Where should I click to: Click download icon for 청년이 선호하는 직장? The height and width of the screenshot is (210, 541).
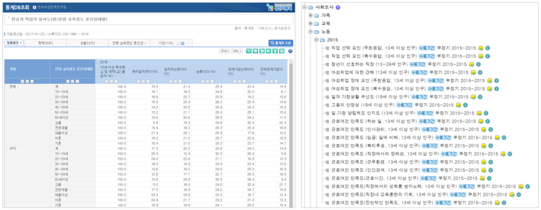(x=472, y=64)
